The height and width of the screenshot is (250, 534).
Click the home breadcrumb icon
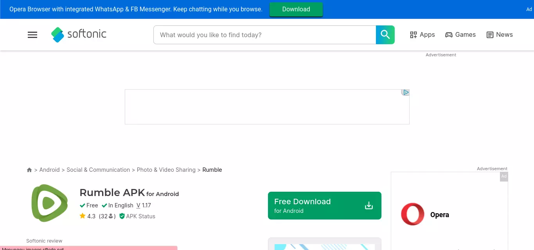[x=29, y=170]
